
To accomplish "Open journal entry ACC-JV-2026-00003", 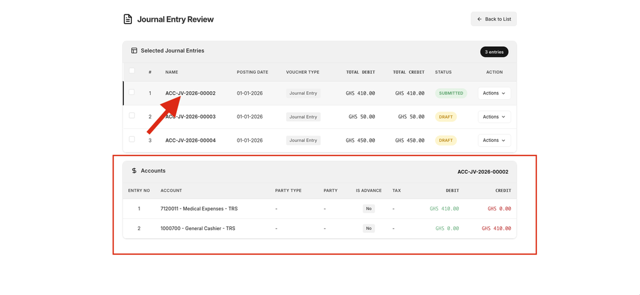I will tap(190, 117).
